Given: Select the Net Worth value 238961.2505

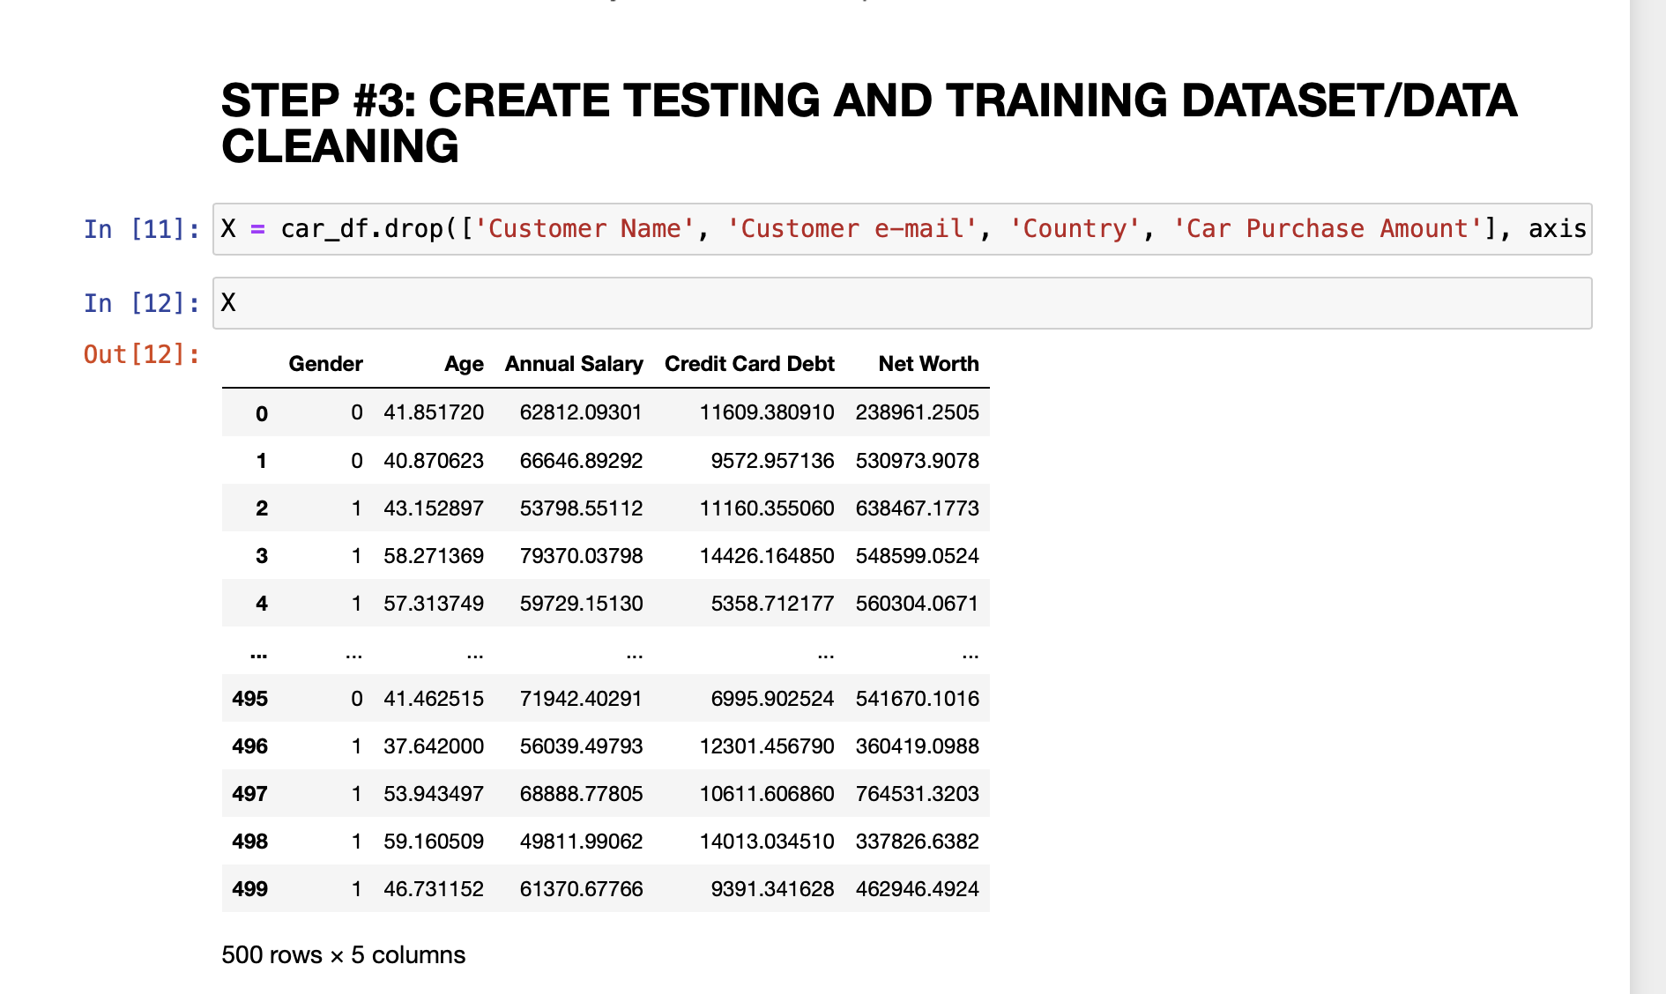Looking at the screenshot, I should (916, 412).
